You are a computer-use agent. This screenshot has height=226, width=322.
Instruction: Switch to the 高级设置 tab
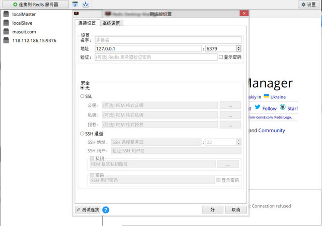click(111, 23)
